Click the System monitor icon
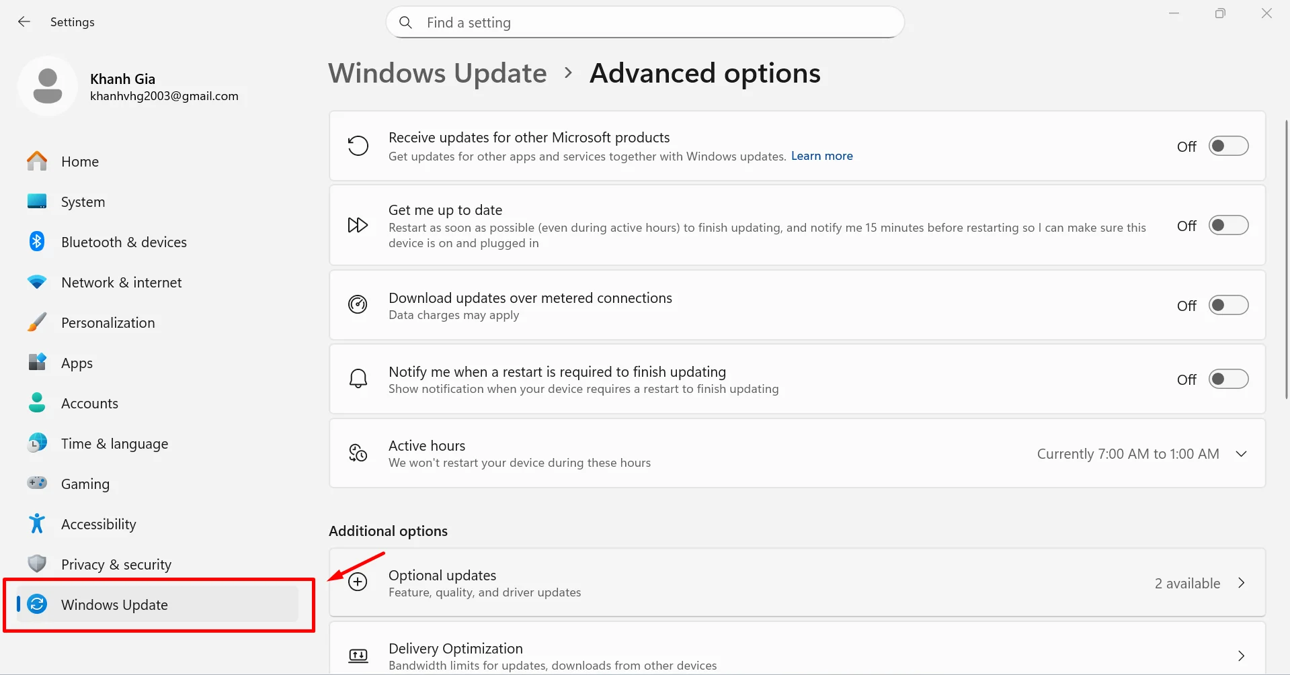 coord(37,201)
